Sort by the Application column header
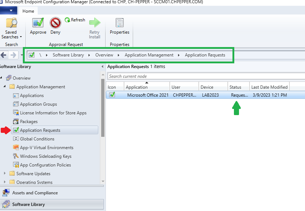Screen dimensions: 305x211 [x=147, y=86]
